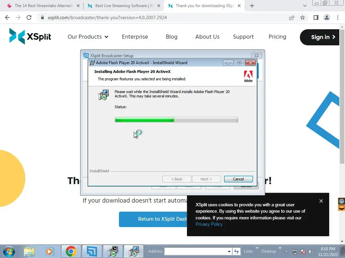Click the XSplit logo in the site header

30,36
